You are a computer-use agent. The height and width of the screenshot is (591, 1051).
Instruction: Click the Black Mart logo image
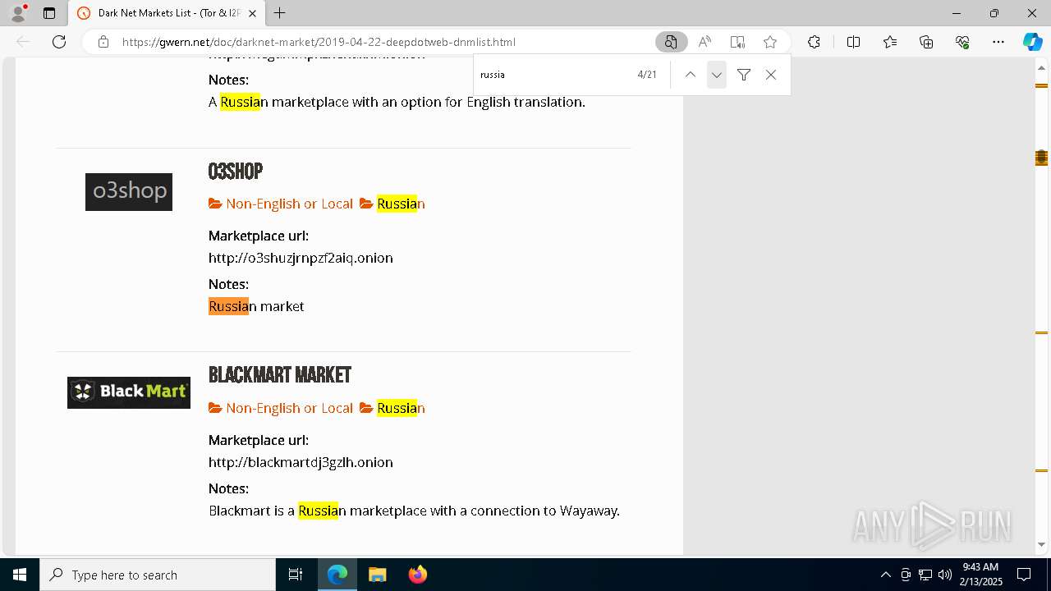tap(129, 392)
